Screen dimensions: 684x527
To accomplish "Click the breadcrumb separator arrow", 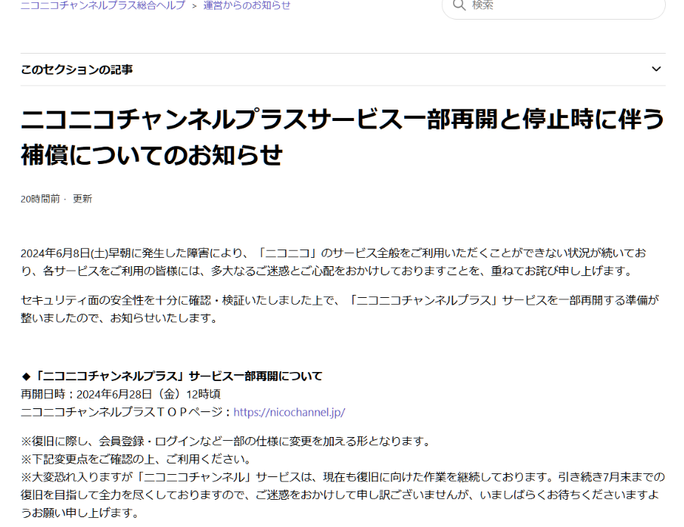I will point(194,6).
